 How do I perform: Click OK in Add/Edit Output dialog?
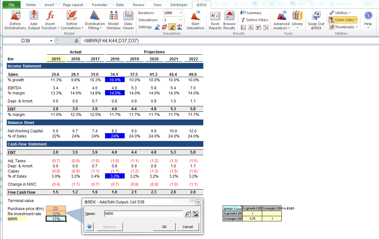(164, 227)
